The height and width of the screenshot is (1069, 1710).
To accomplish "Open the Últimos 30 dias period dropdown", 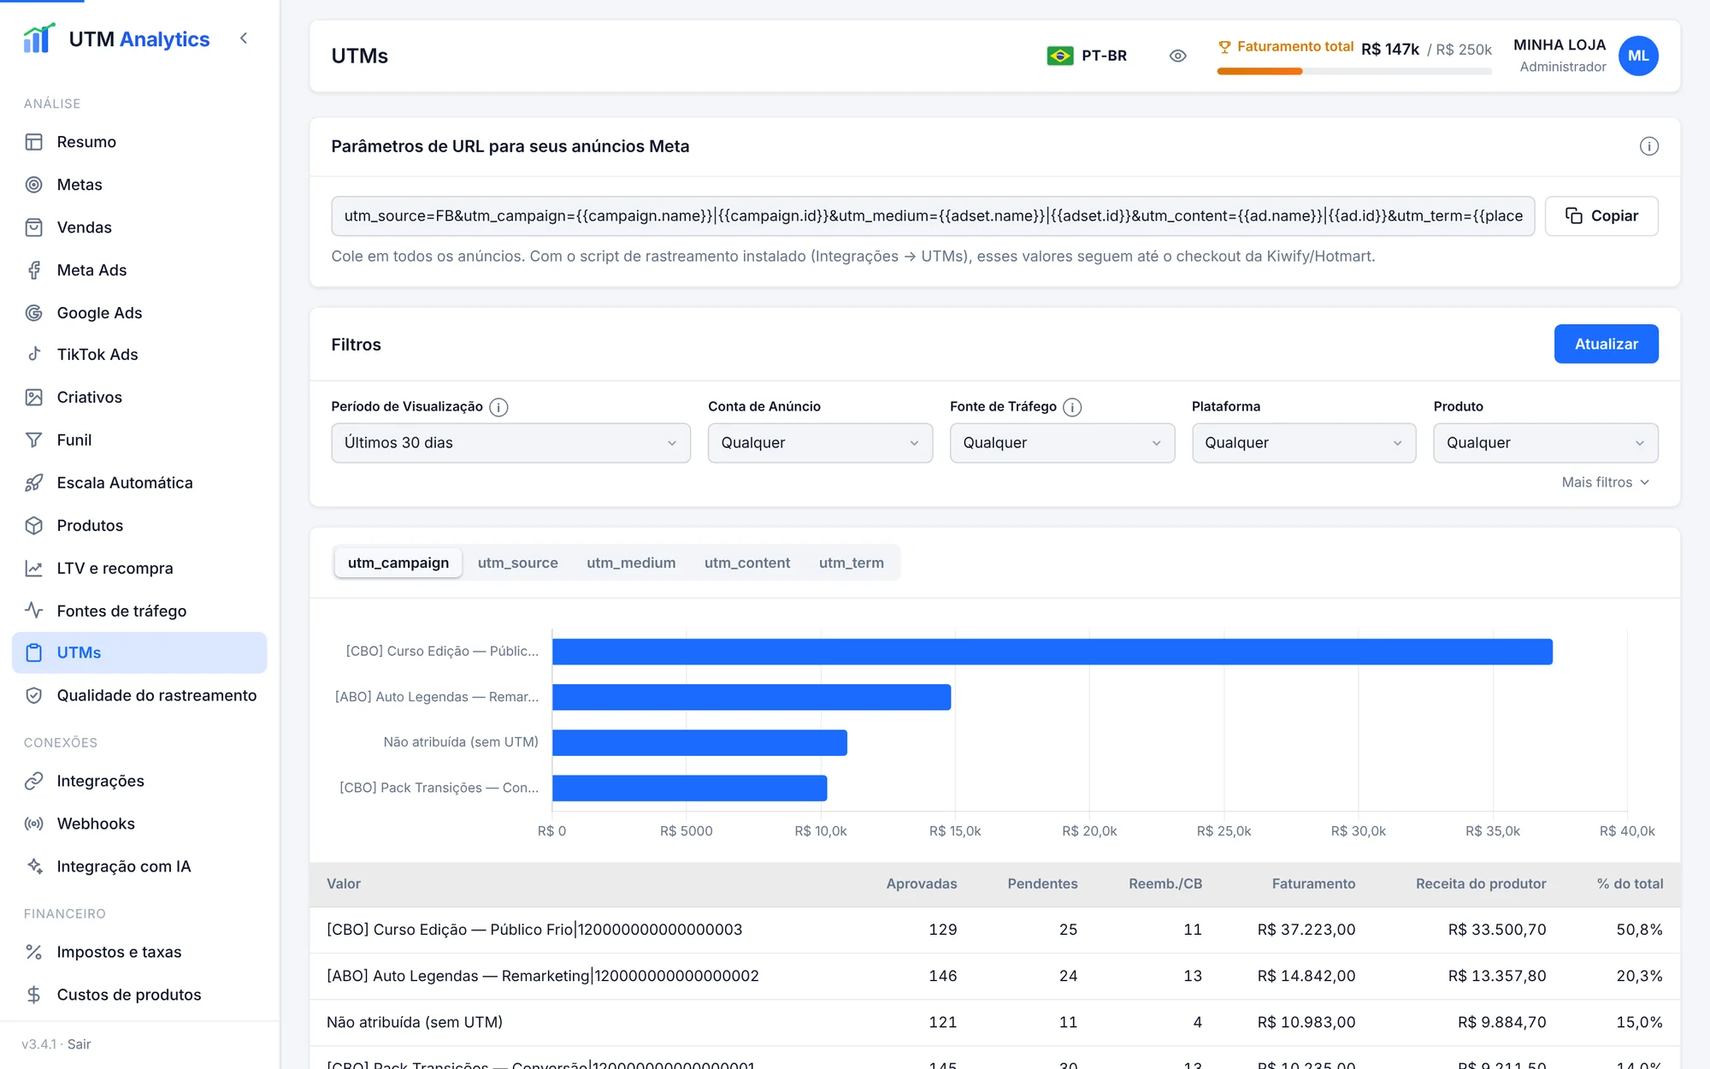I will [x=510, y=443].
